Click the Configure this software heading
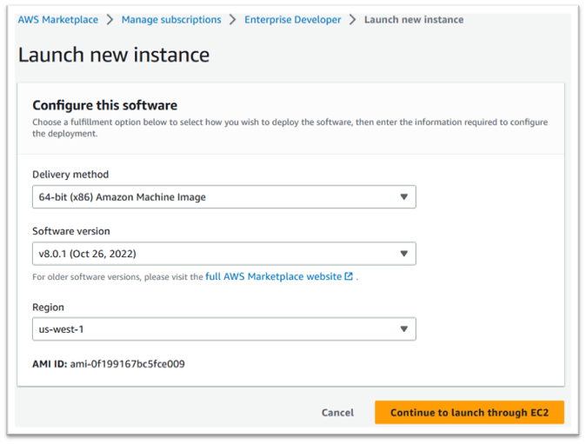 pos(104,106)
